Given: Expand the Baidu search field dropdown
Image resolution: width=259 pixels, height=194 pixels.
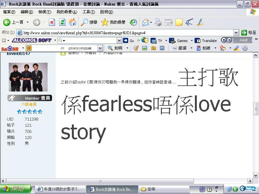Looking at the screenshot, I should 100,48.
